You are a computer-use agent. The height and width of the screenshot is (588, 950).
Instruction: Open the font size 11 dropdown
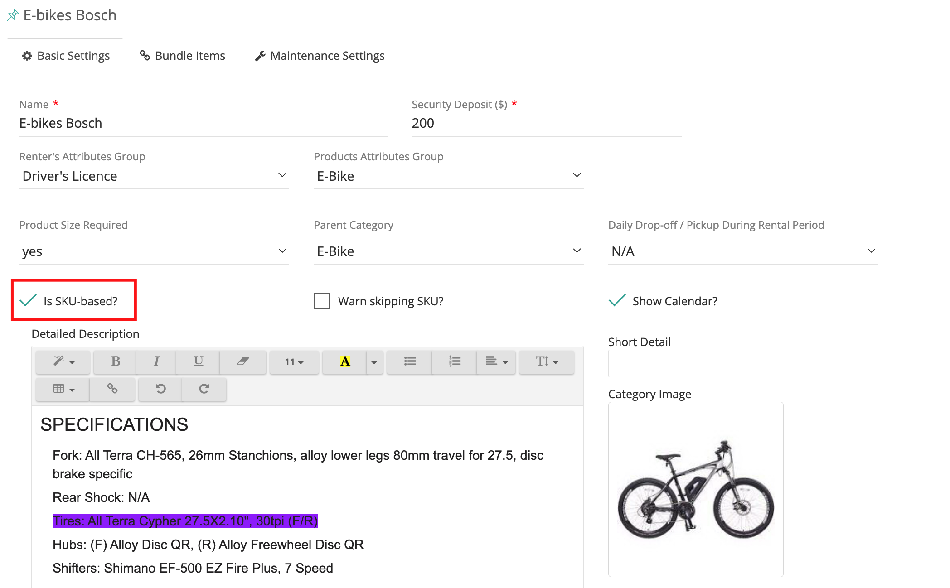tap(294, 361)
